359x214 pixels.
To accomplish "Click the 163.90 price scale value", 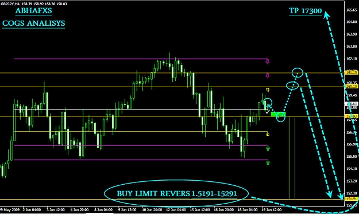I will tap(352, 34).
